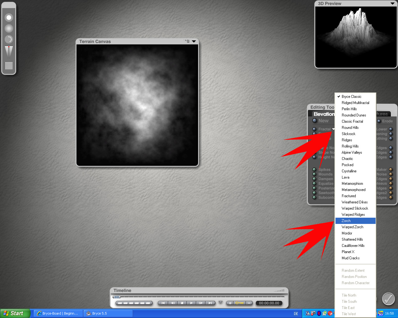
Task: Choose Ridged Multifractal from the menu
Action: pyautogui.click(x=355, y=103)
